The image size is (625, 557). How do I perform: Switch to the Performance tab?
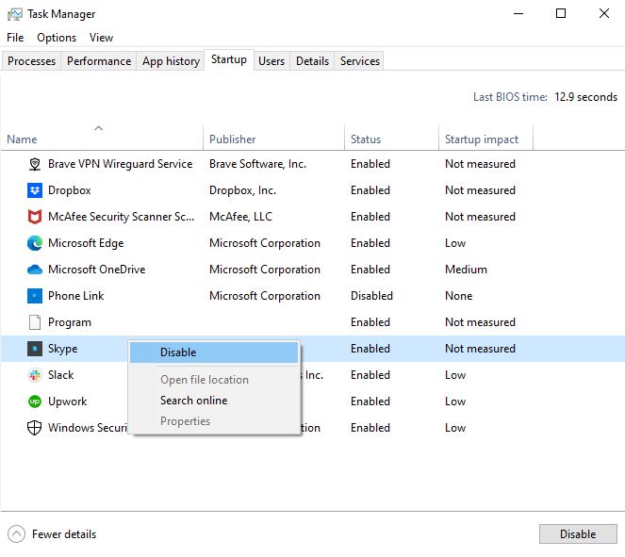tap(99, 61)
